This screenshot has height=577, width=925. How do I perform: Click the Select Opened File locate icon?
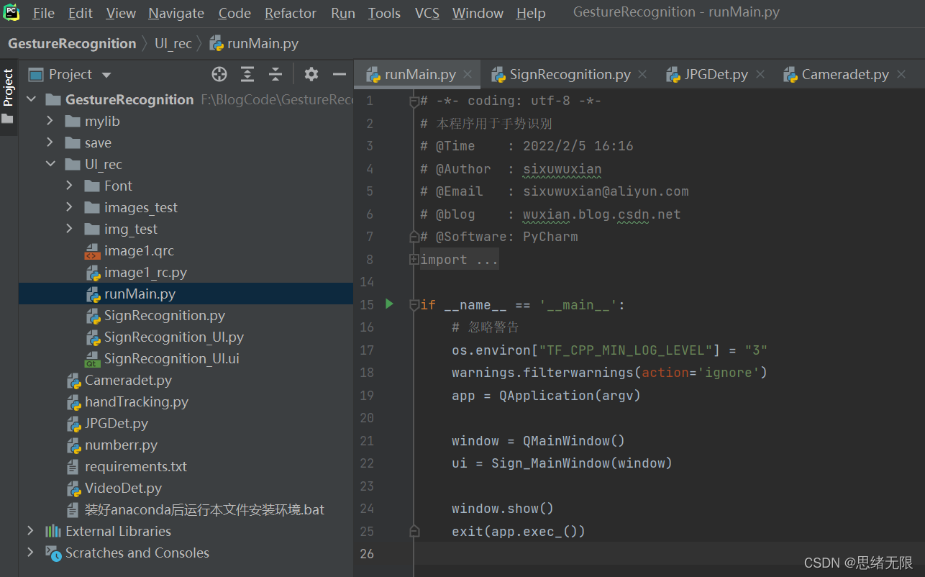click(x=219, y=74)
